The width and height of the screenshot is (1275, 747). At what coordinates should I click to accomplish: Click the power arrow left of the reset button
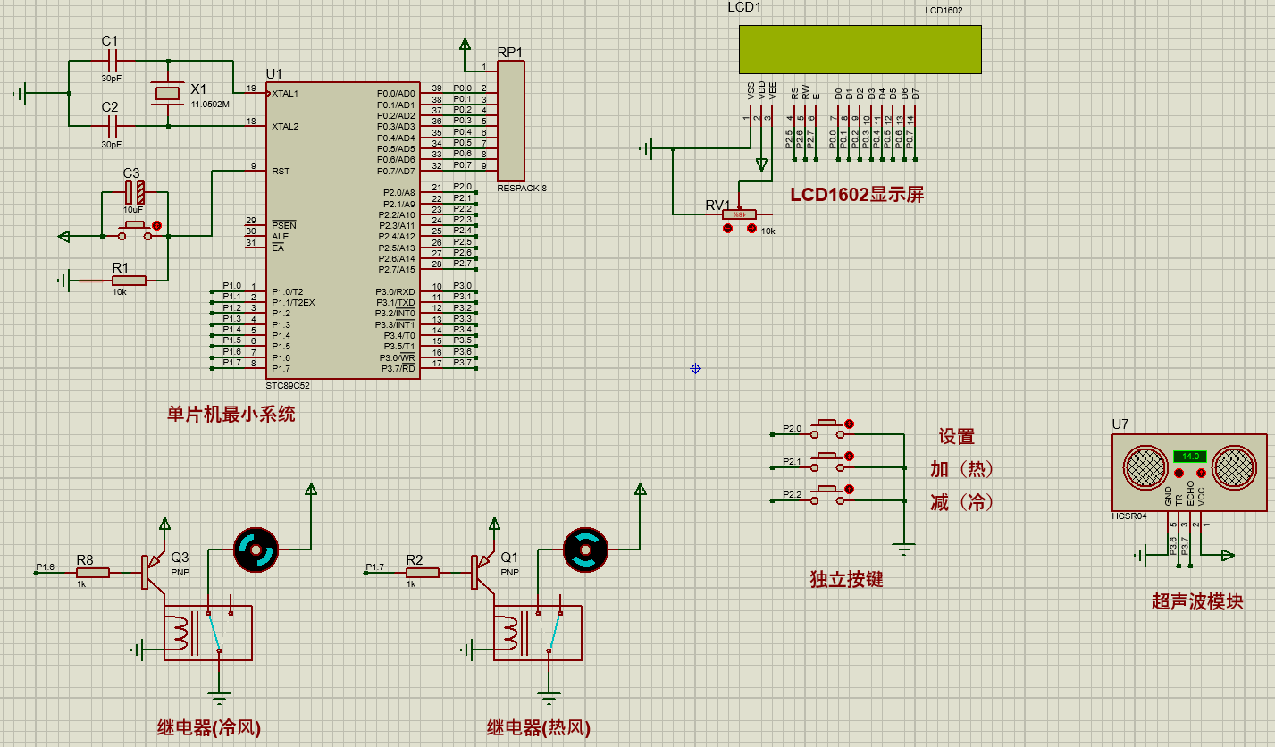click(63, 237)
